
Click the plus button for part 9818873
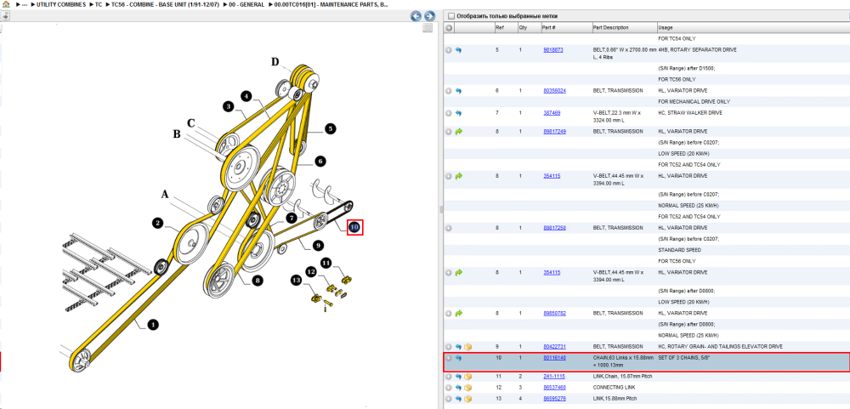449,50
